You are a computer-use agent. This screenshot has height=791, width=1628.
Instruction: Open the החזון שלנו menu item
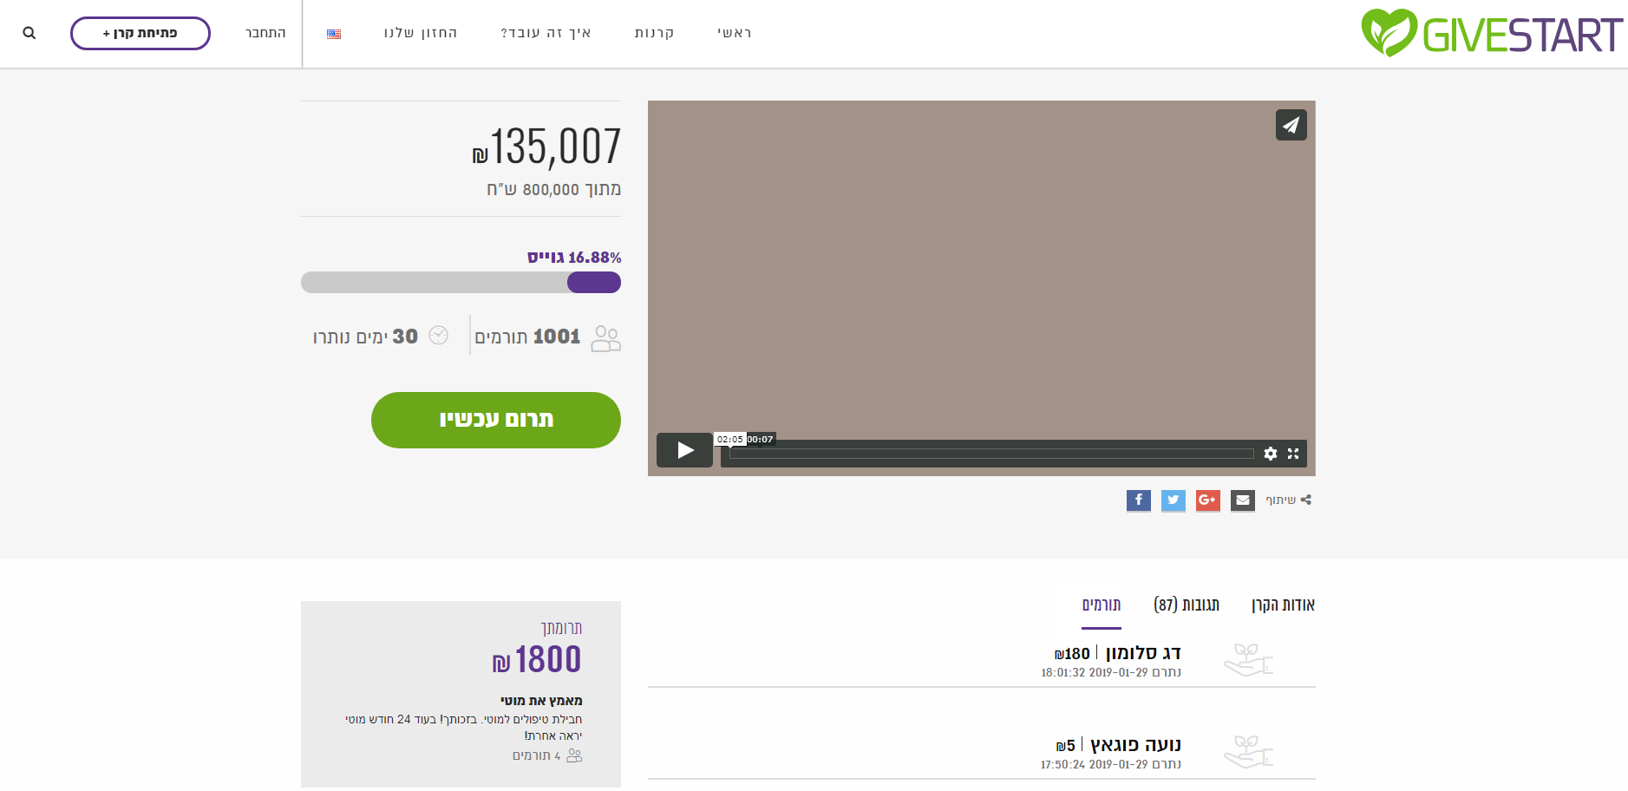421,33
